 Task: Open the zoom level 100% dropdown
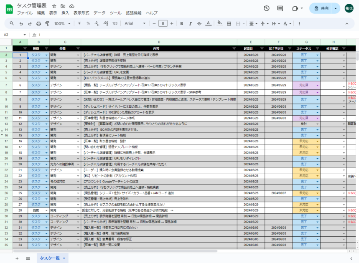pos(62,23)
